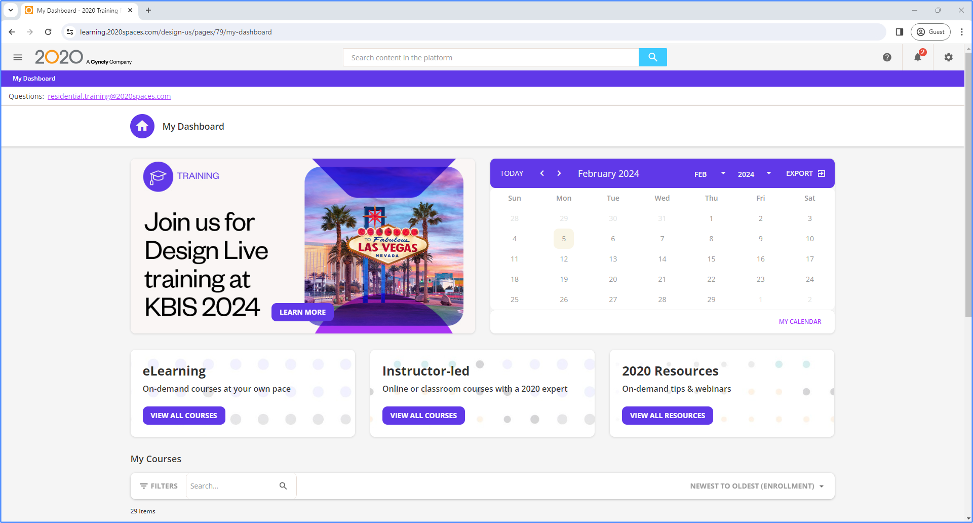The image size is (973, 523).
Task: Click the Instructor-led card heading
Action: (x=425, y=371)
